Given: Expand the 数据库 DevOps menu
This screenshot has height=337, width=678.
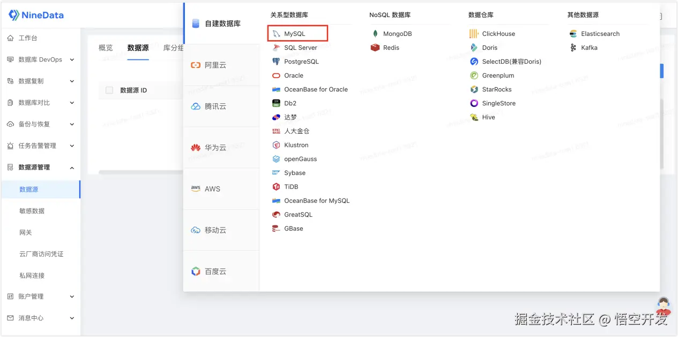Looking at the screenshot, I should tap(41, 60).
